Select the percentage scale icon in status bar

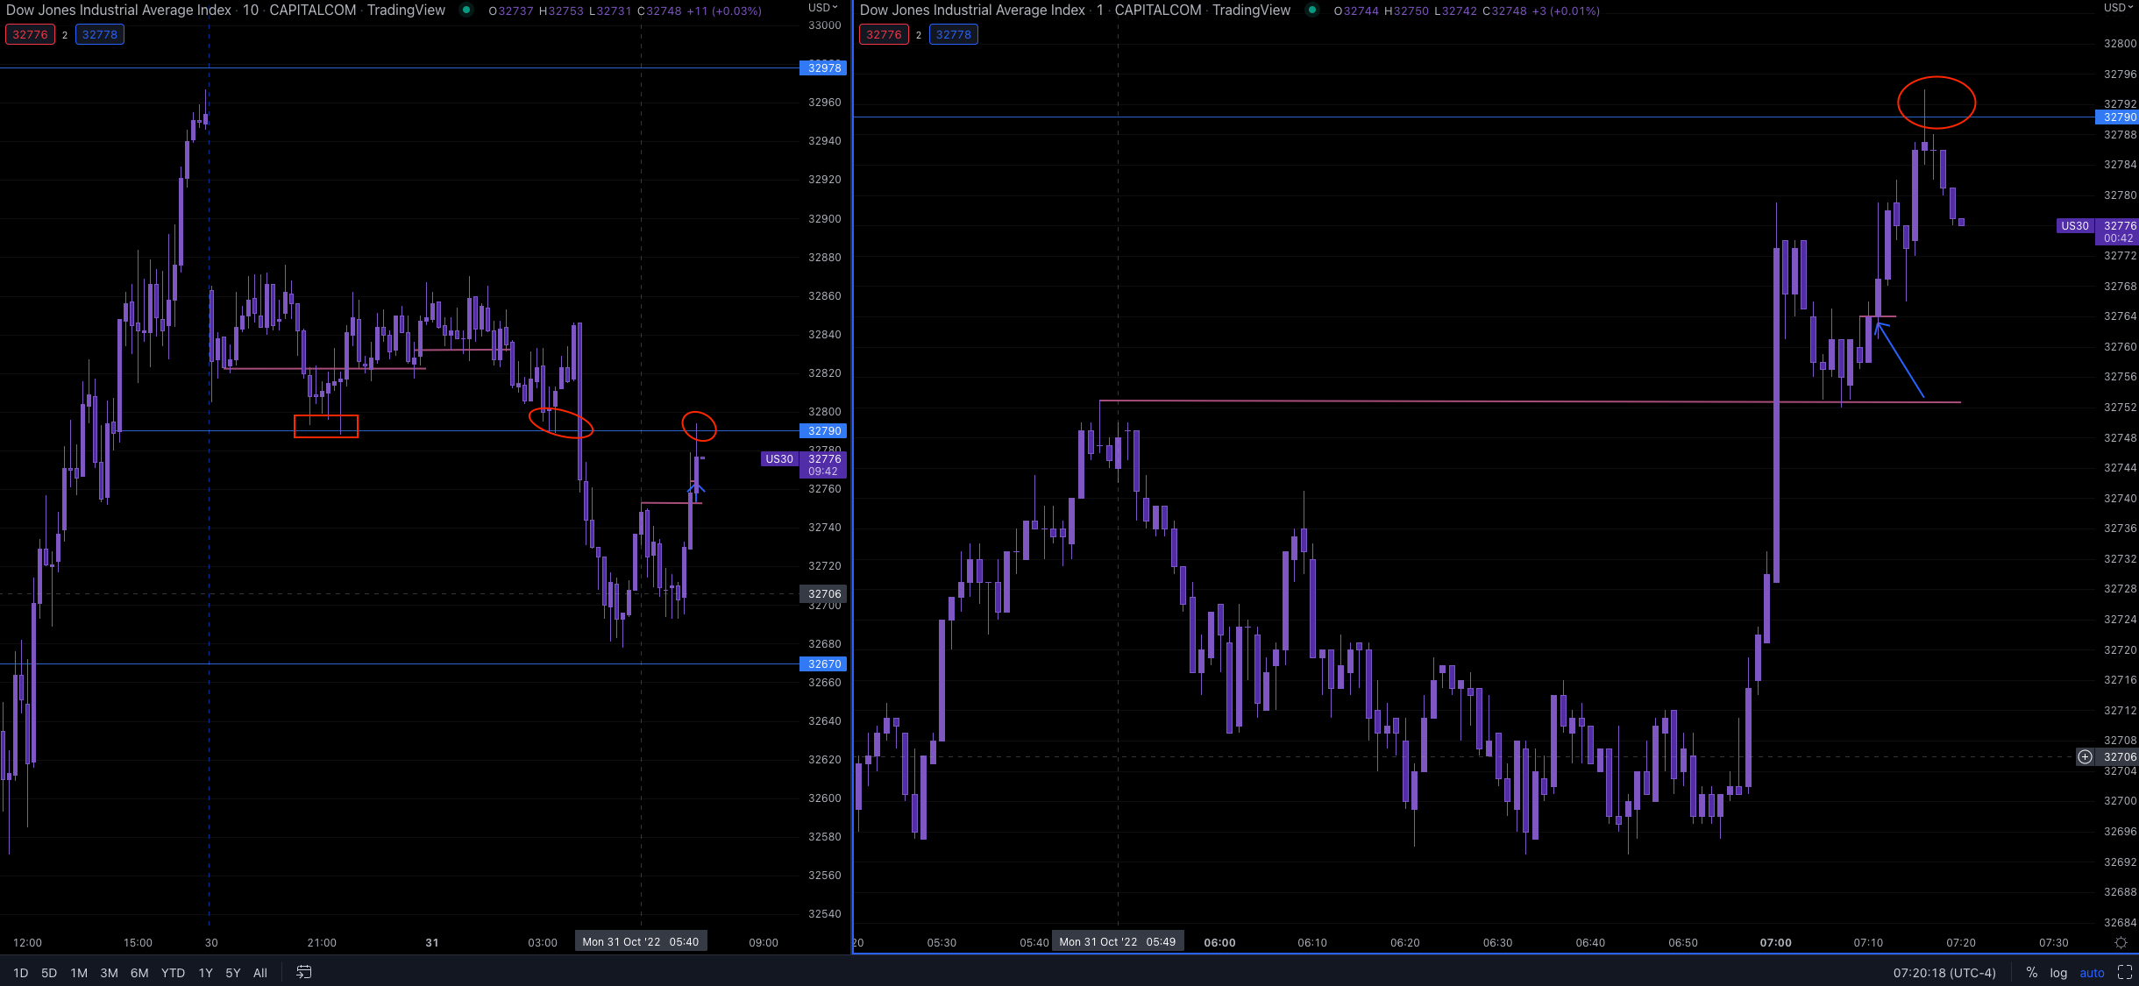2032,973
